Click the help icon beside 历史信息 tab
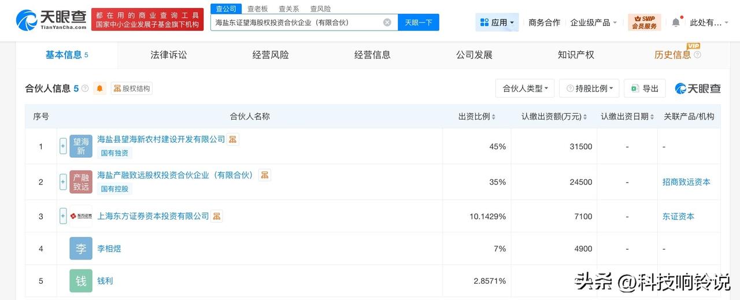This screenshot has height=300, width=740. coord(697,55)
